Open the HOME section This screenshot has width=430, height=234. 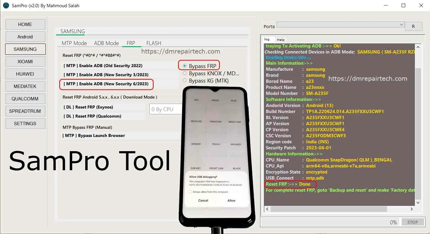pyautogui.click(x=25, y=24)
